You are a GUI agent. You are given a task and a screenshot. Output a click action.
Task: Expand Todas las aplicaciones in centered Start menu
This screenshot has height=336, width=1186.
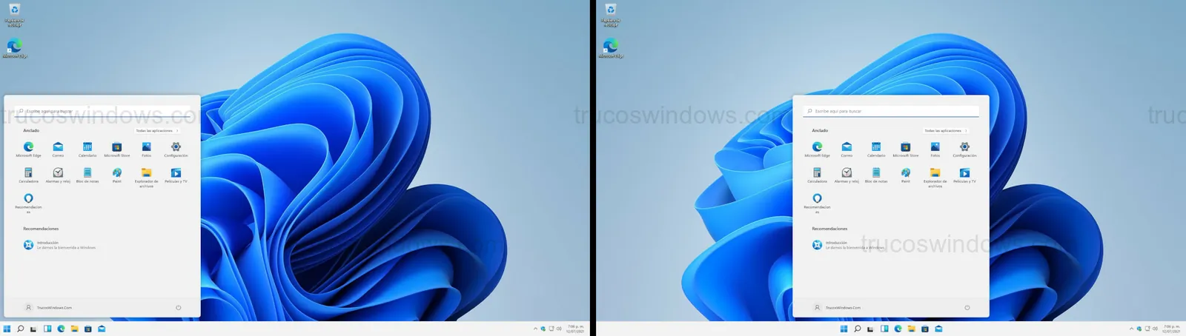pos(945,130)
